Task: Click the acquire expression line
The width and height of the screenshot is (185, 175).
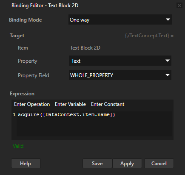Action: tap(66, 114)
